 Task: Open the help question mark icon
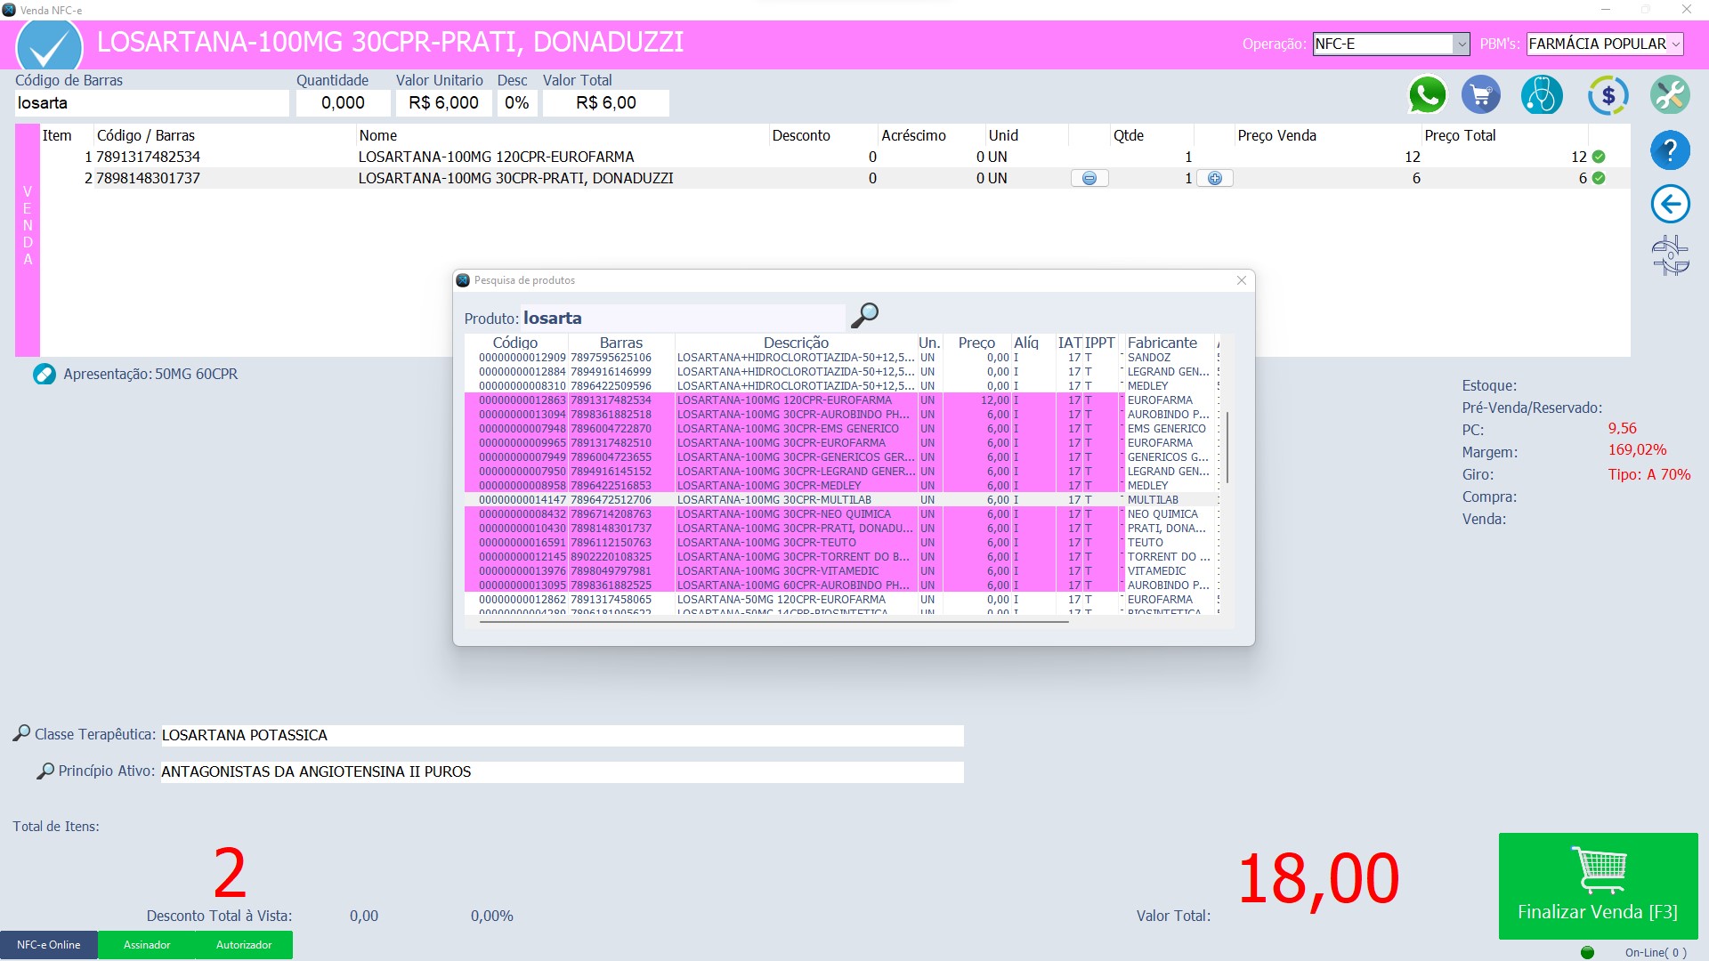point(1670,150)
